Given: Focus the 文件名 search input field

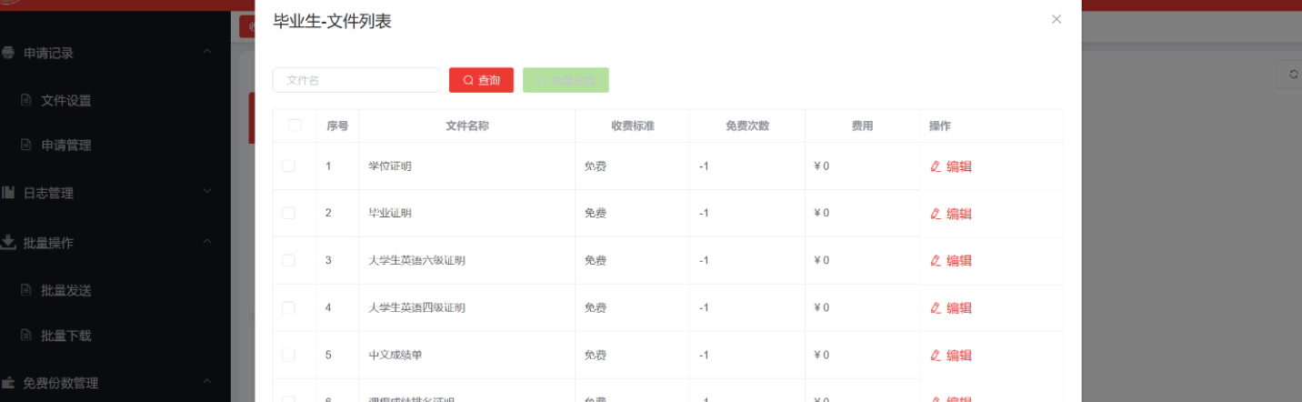Looking at the screenshot, I should click(356, 80).
